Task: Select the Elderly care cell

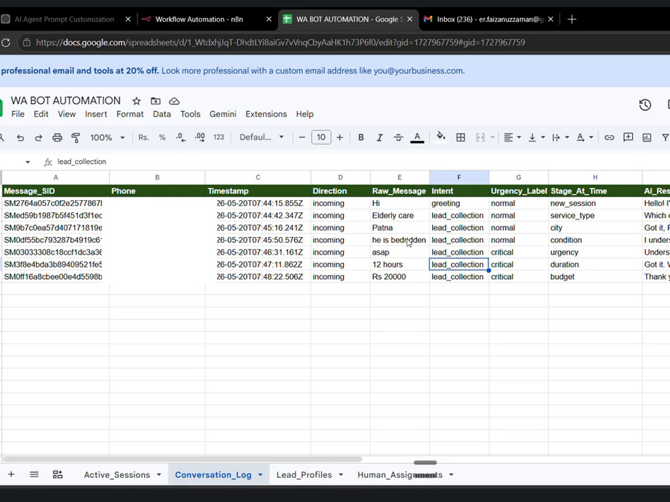Action: pyautogui.click(x=399, y=216)
